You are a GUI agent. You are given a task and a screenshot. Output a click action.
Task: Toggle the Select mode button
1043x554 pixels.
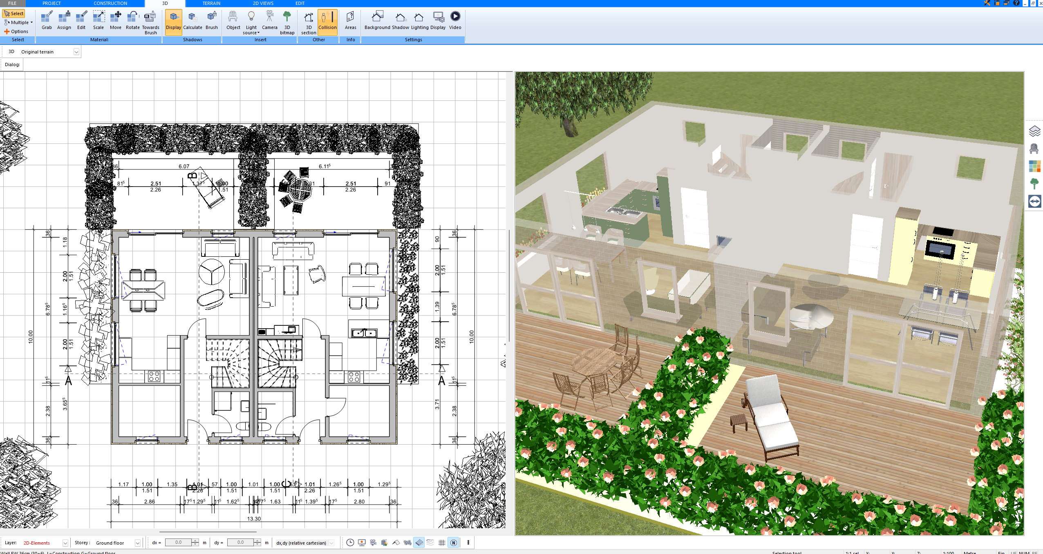[x=13, y=13]
